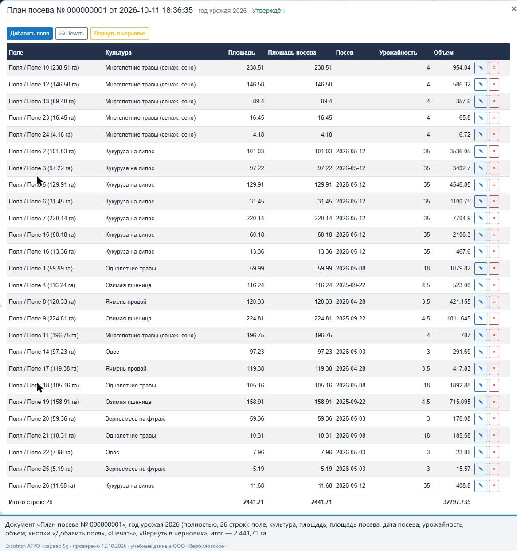Edit the Поле 16 (13.36 га) row

click(481, 252)
